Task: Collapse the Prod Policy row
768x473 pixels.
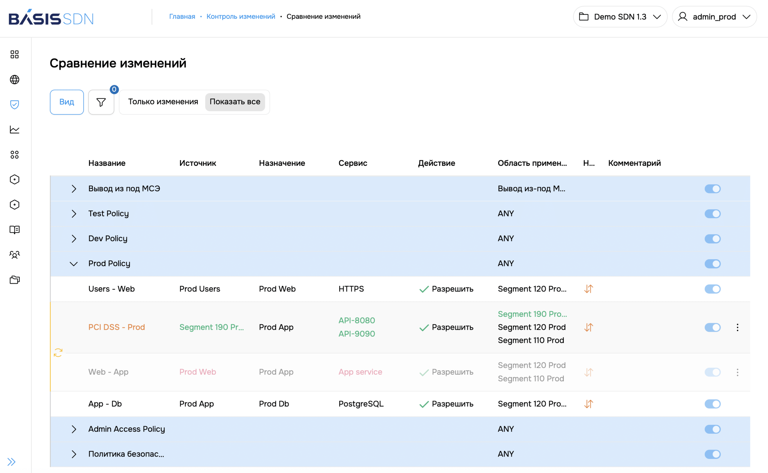Action: 74,264
